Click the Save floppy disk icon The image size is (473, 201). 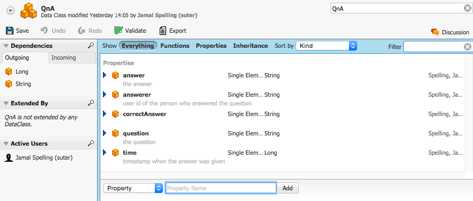tap(10, 31)
